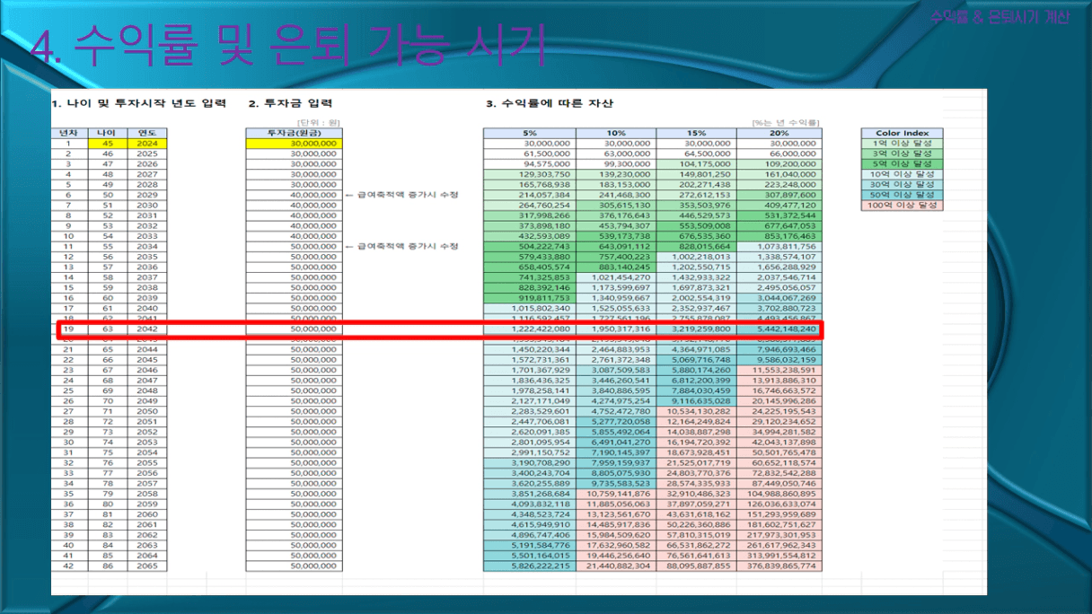Select the section heading '1. 나이 및 투자시작 년도 입력'
The image size is (1092, 614).
pos(139,104)
